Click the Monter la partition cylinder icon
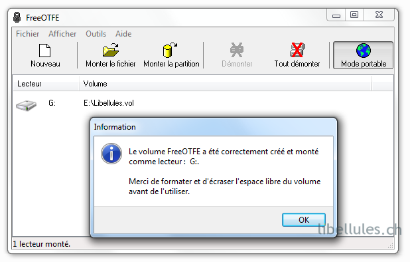This screenshot has height=262, width=410. [169, 50]
